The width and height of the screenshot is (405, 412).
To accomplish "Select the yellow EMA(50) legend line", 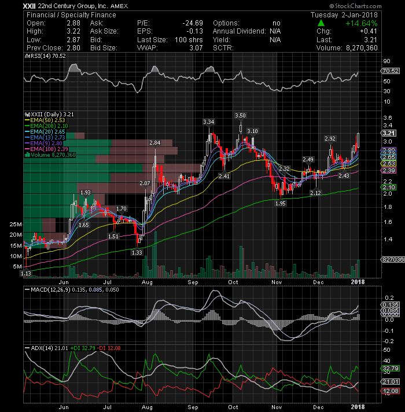I will pos(27,120).
